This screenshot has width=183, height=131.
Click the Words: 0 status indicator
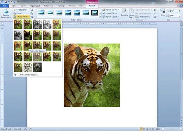[x=18, y=129]
